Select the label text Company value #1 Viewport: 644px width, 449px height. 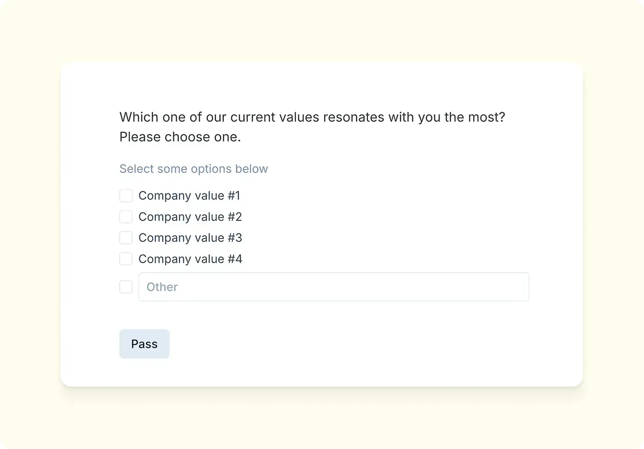(x=190, y=195)
